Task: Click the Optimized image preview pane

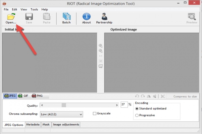Action: [152, 63]
